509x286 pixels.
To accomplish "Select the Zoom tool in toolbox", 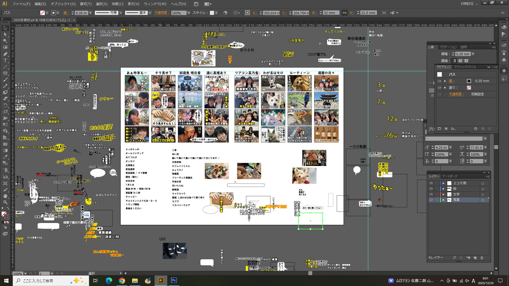I will 5,202.
